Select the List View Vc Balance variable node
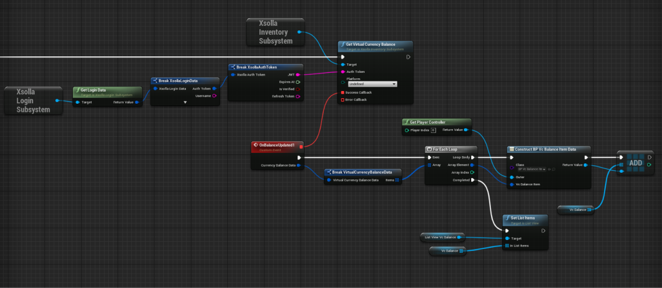This screenshot has height=288, width=662. click(x=441, y=237)
